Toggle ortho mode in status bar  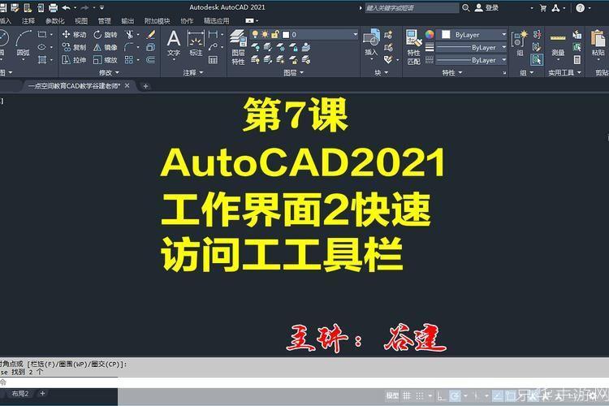(442, 396)
